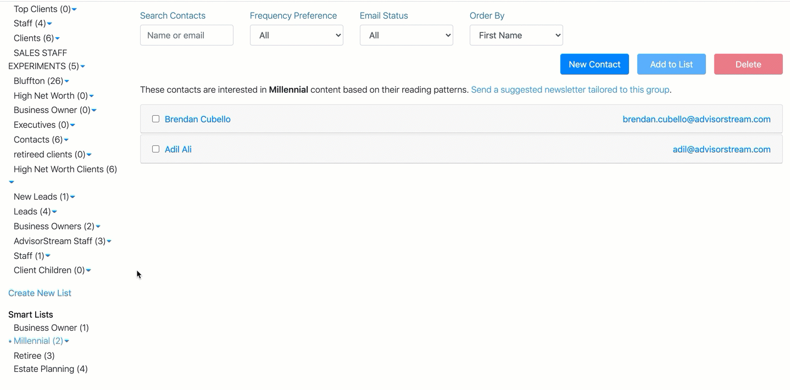Click caret arrow beside Client Children (0)
Viewport: 790px width, 390px height.
pos(88,271)
